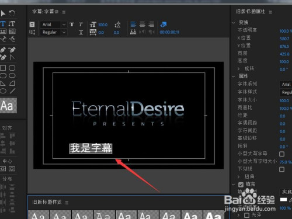Viewport: 292px width, 219px height.
Task: Apply bold text style button
Action: point(72,25)
